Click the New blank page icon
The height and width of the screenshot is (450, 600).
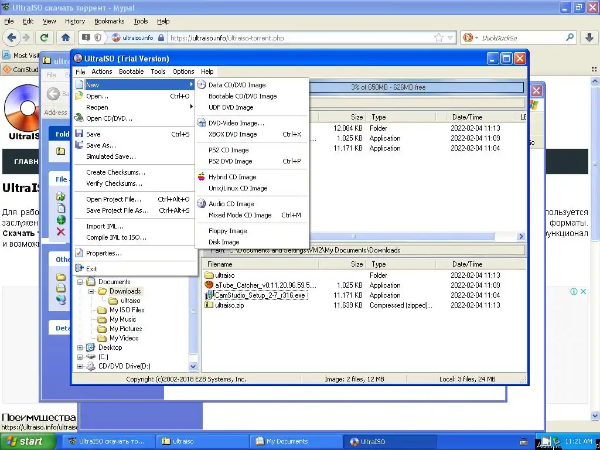[79, 85]
